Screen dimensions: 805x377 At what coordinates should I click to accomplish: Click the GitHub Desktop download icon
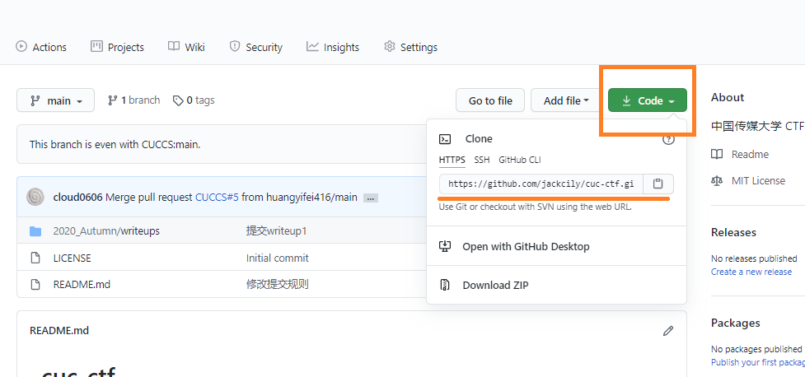tap(445, 246)
